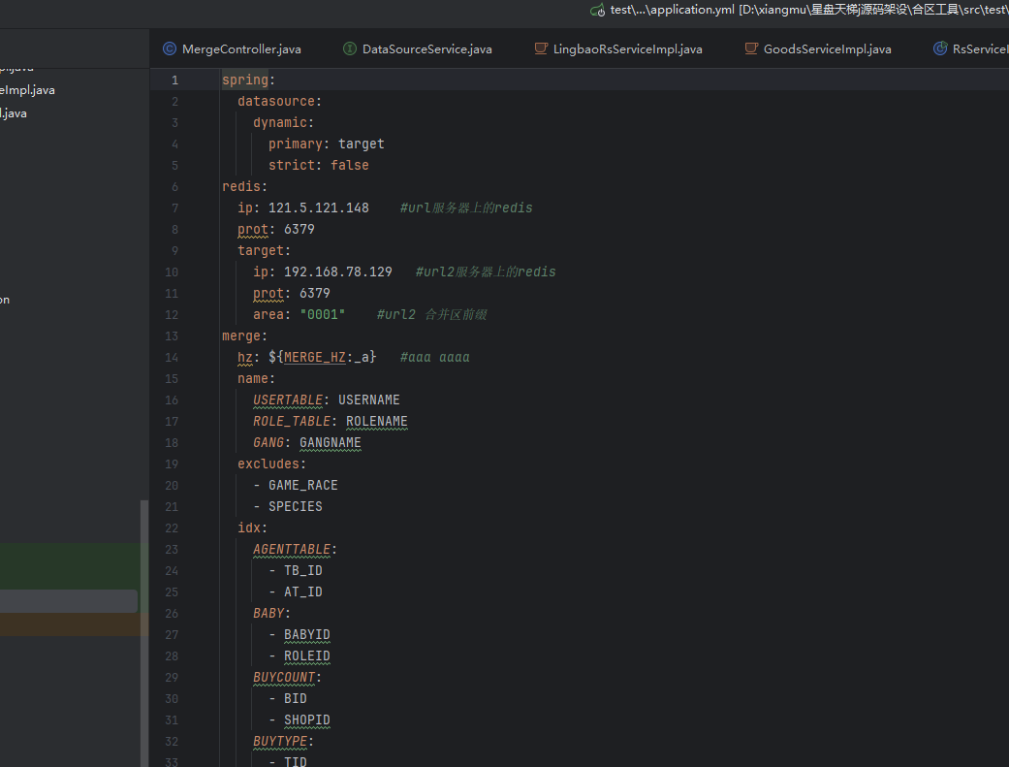The image size is (1009, 767).
Task: Click the 'merge' key on line 13
Action: pos(241,336)
